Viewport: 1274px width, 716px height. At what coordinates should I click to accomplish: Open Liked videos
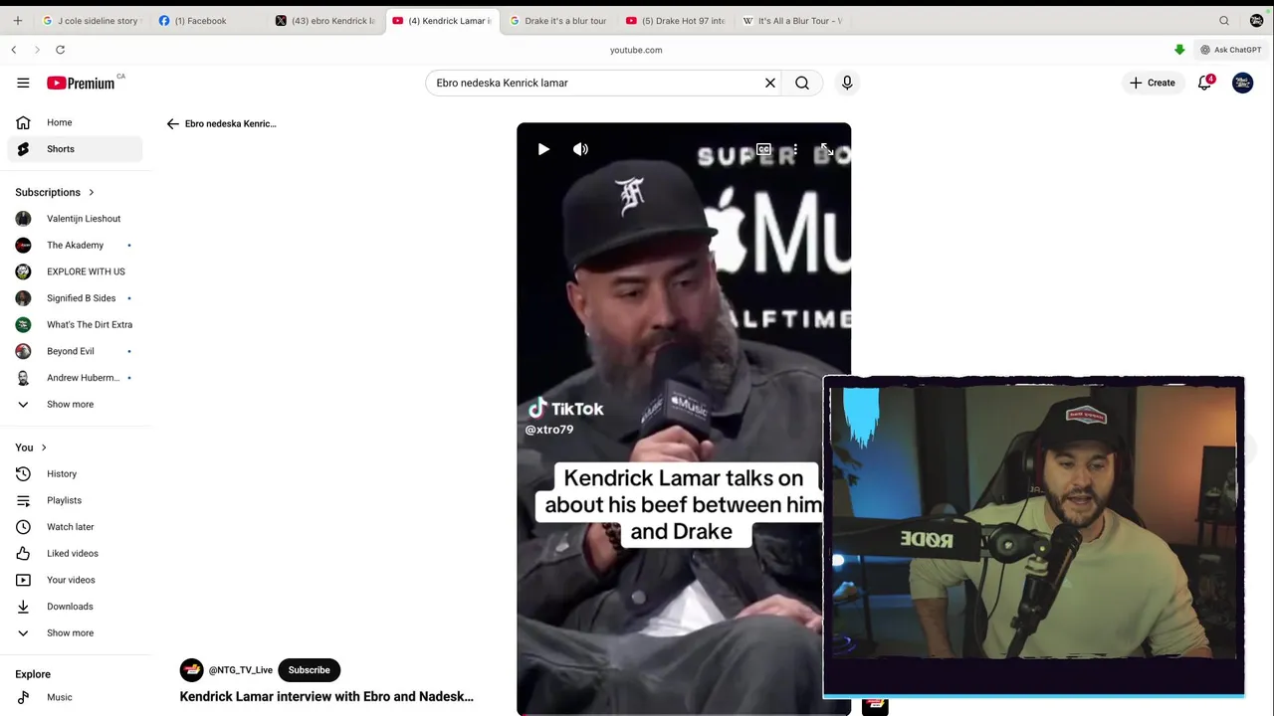pos(76,553)
